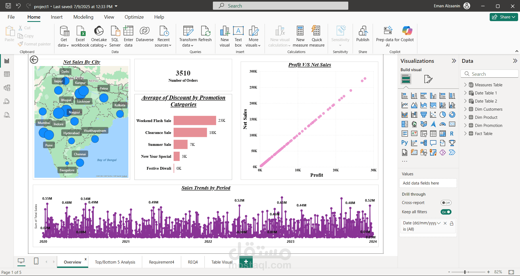Image resolution: width=520 pixels, height=276 pixels.
Task: Select the pie chart visualization icon
Action: (x=443, y=115)
